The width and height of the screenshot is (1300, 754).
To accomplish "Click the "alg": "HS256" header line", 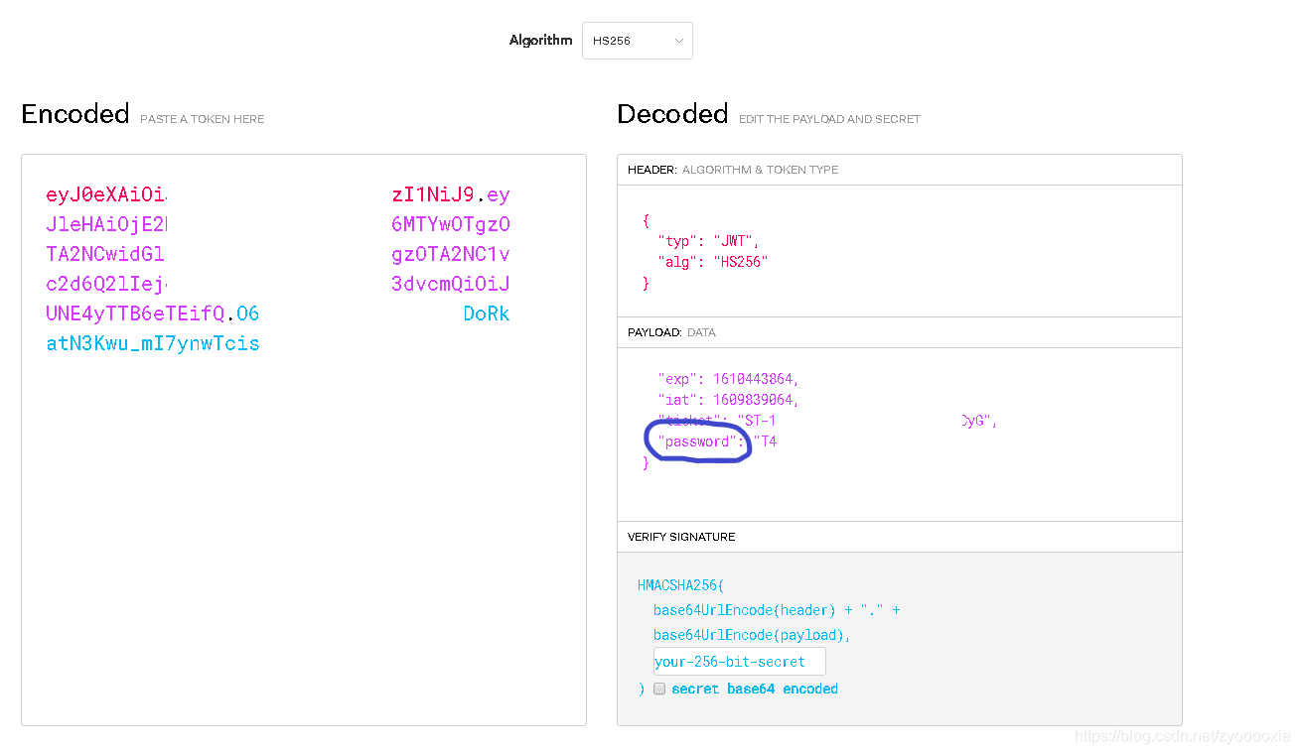I will click(x=713, y=262).
